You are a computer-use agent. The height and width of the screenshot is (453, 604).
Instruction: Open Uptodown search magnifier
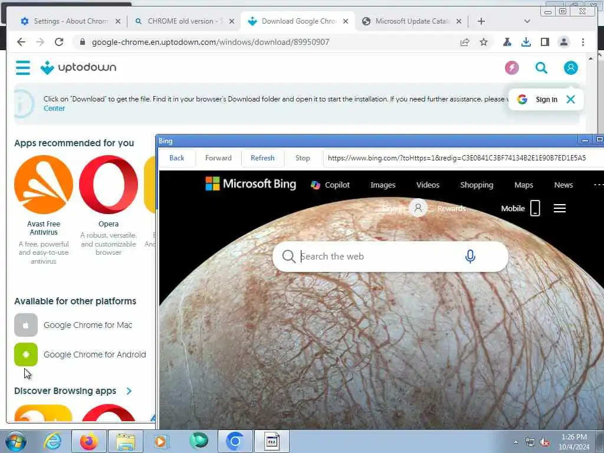541,68
